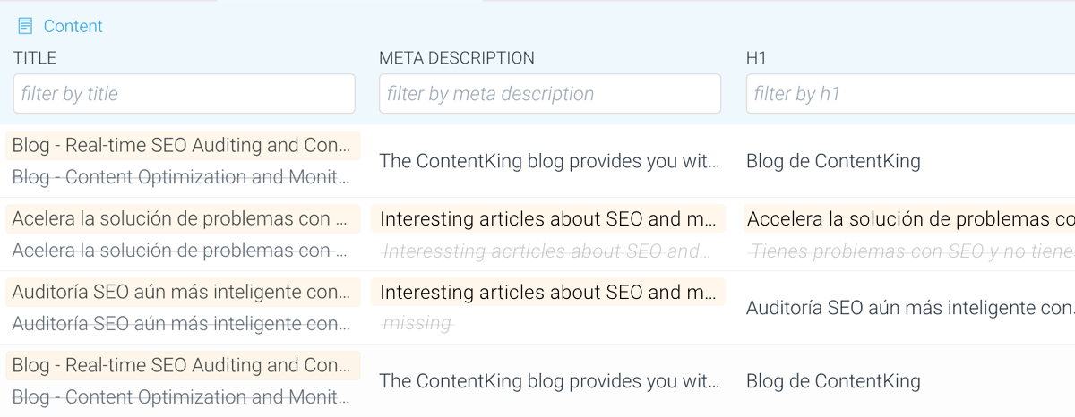Click the Content document icon
The image size is (1075, 417).
25,26
